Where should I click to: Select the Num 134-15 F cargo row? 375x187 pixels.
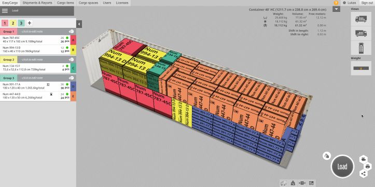tap(35, 68)
